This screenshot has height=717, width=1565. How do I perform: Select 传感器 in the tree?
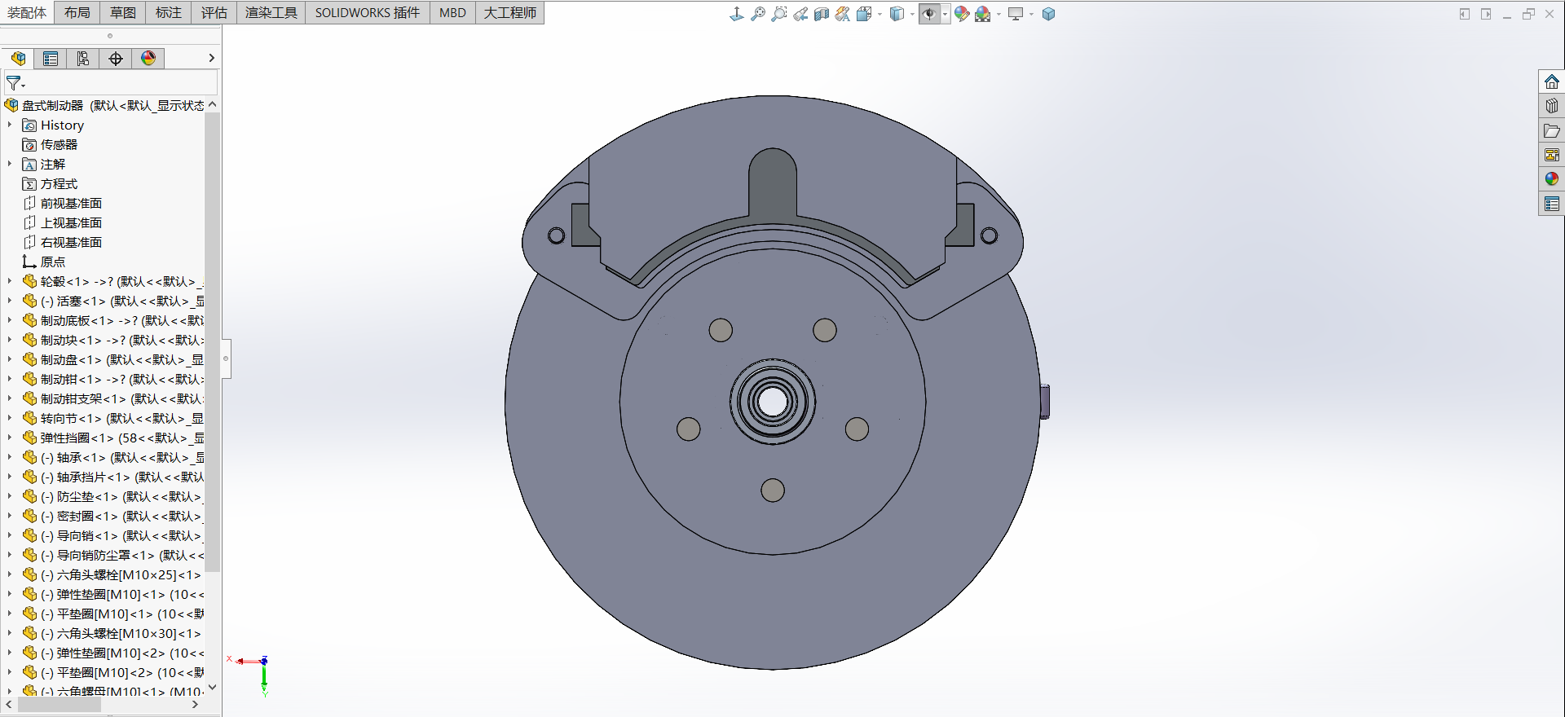(59, 144)
